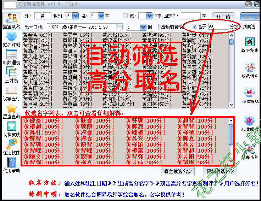This screenshot has height=201, width=261.
Task: Click down arrow of generated names scrollbar
Action: 231,105
